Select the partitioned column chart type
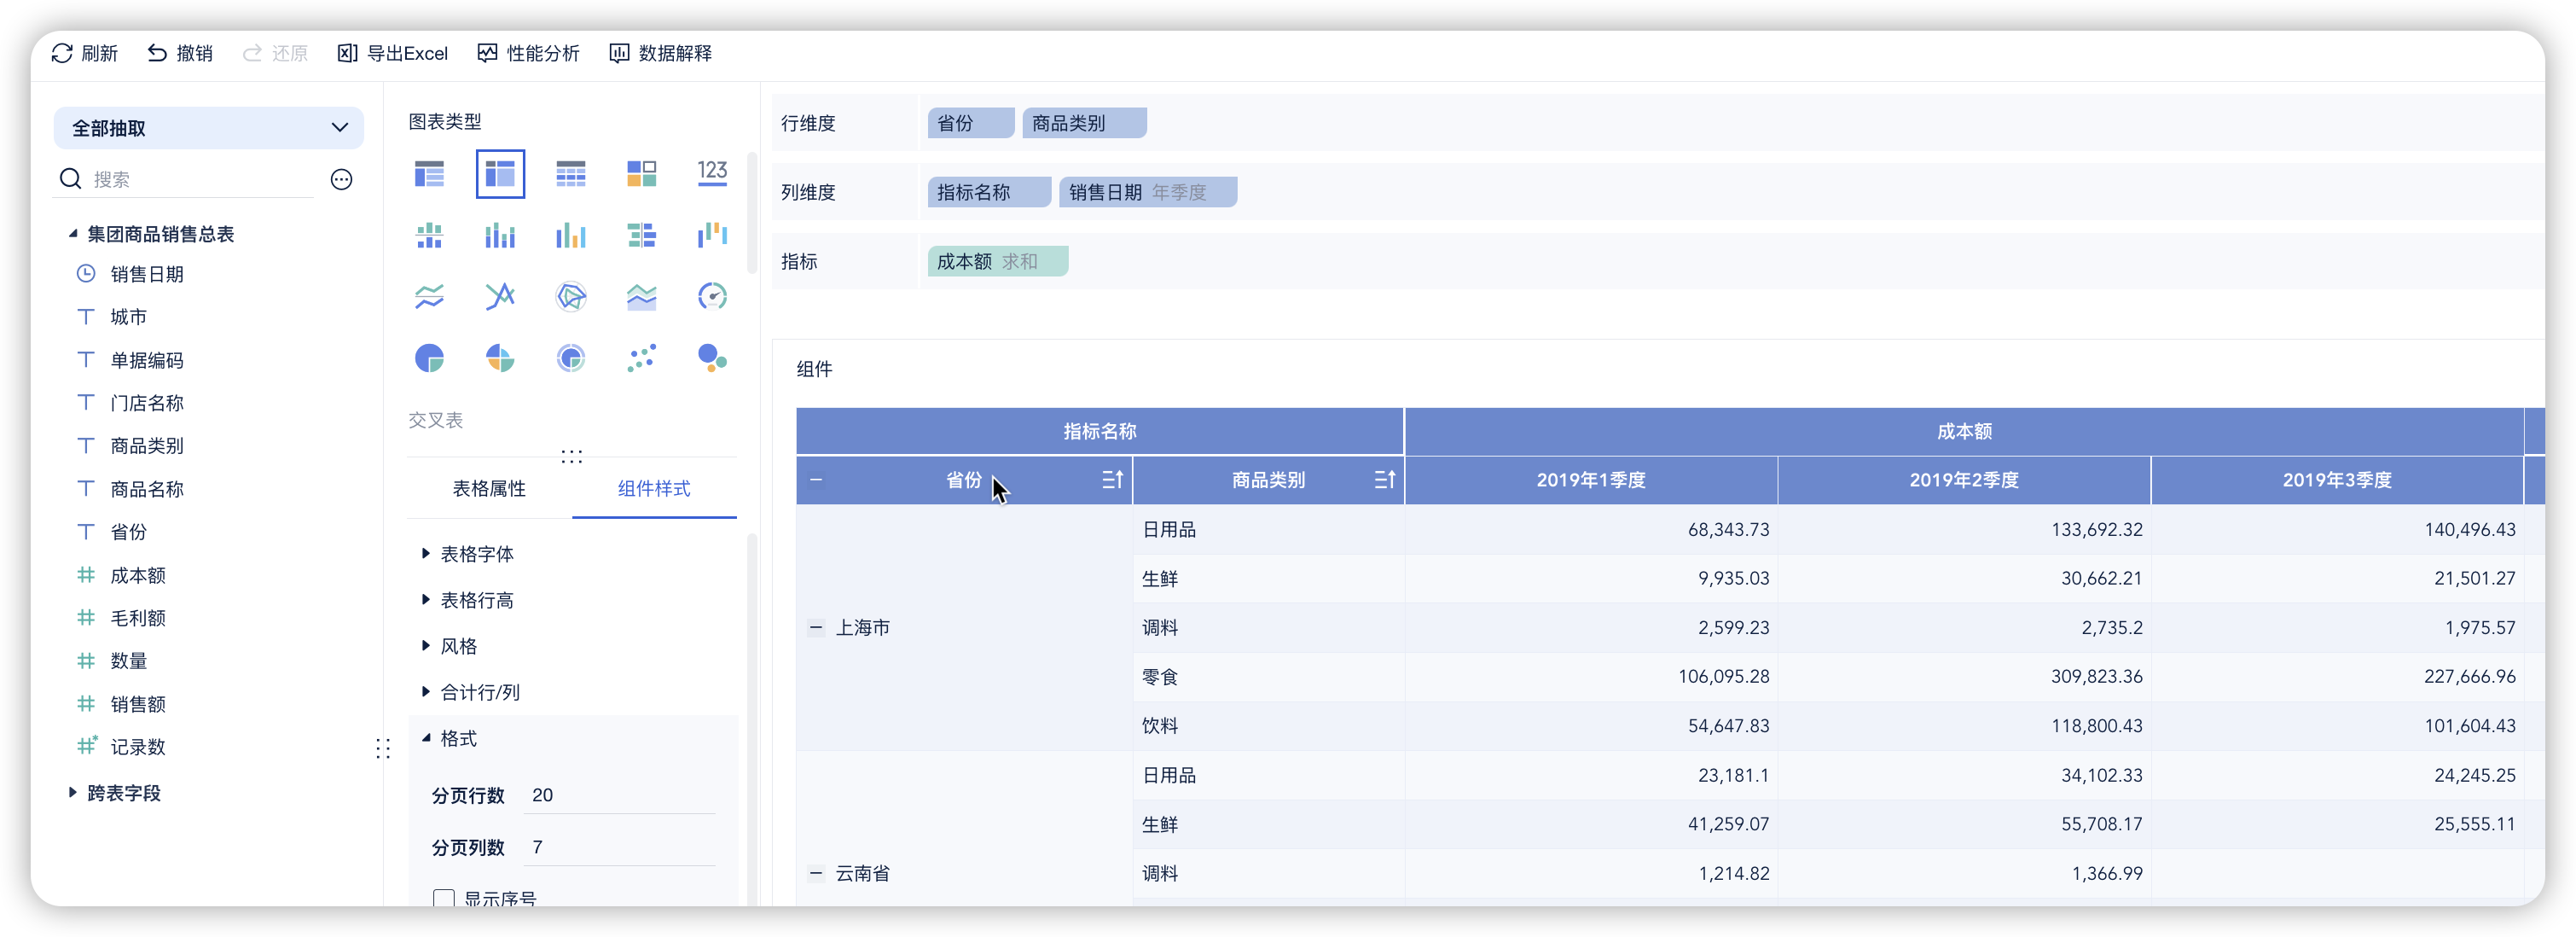This screenshot has height=937, width=2576. 429,235
